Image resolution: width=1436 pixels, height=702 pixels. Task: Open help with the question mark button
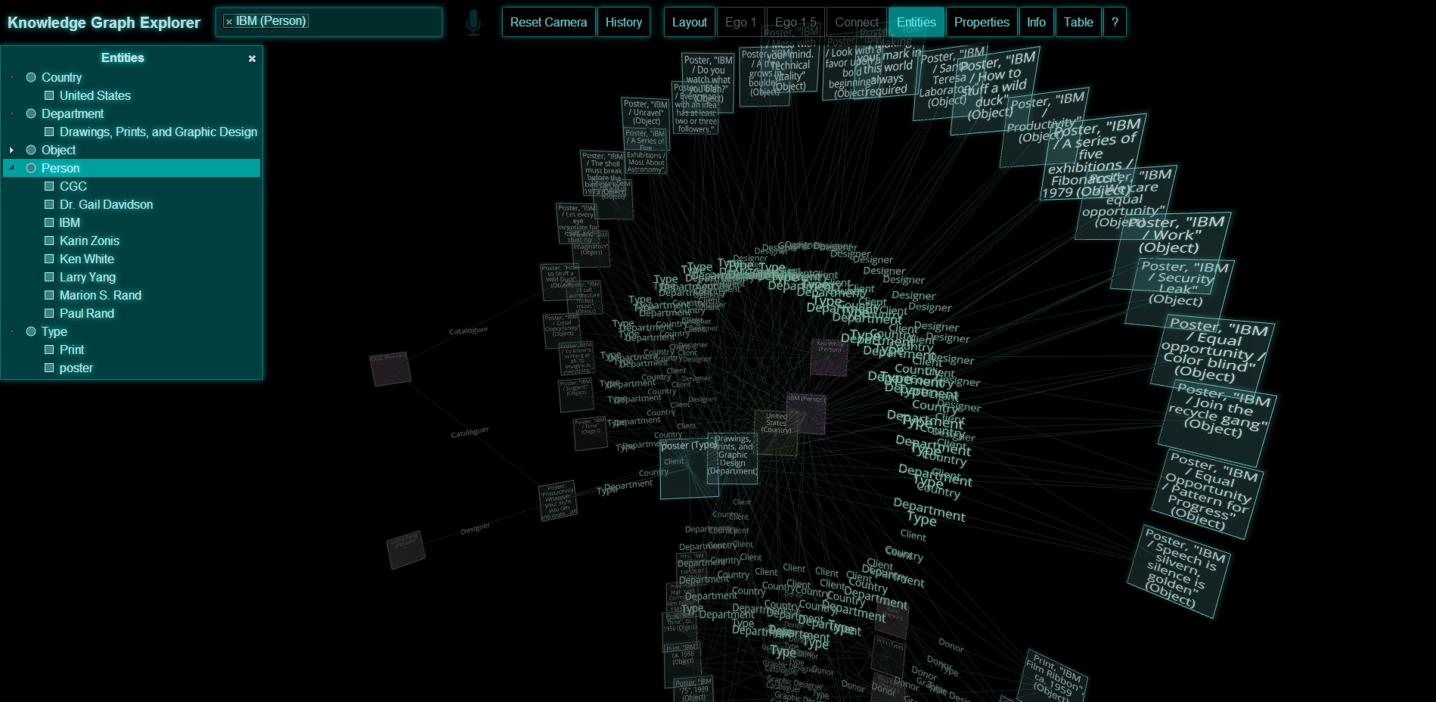point(1115,22)
